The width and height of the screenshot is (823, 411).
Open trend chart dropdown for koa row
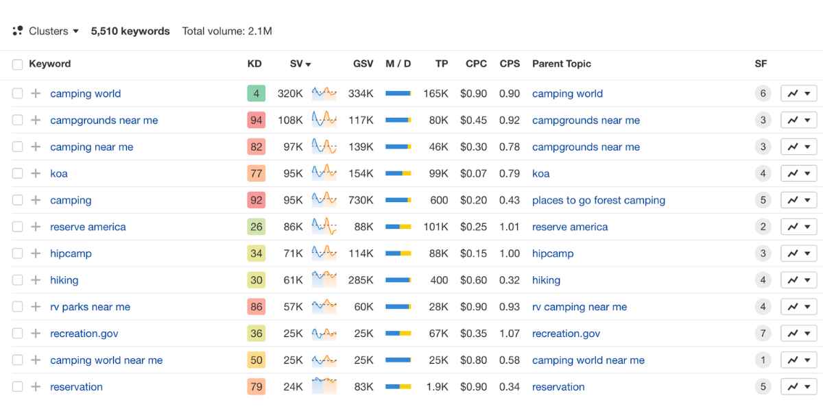799,174
